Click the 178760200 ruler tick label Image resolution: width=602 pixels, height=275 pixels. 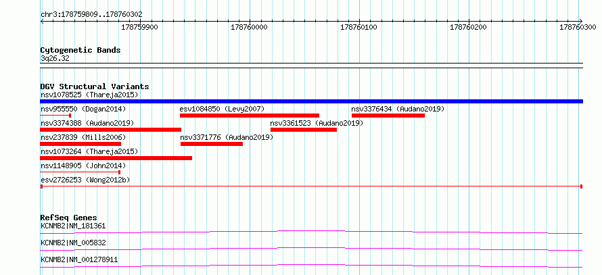click(468, 27)
